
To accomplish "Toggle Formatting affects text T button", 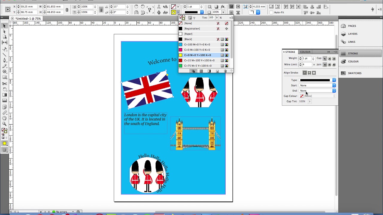I will tap(194, 18).
